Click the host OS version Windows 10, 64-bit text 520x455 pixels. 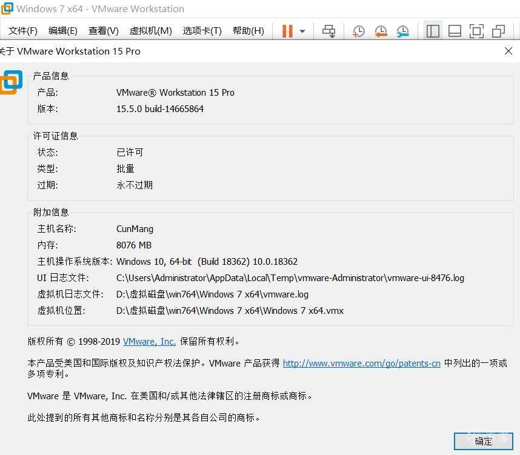coord(207,262)
